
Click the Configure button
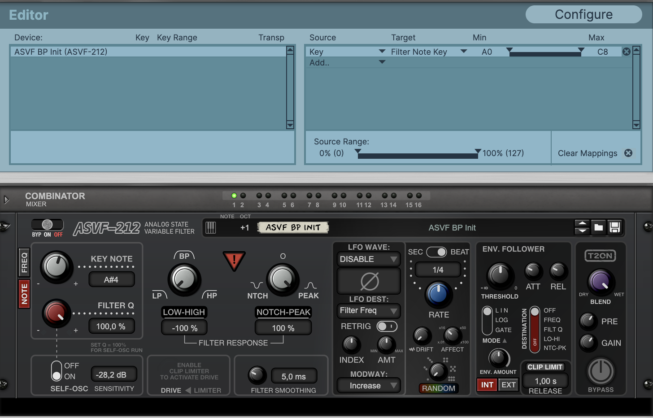click(583, 14)
